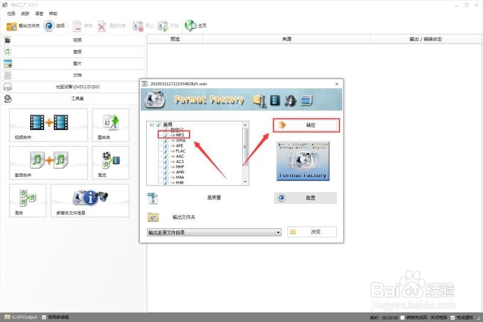Image resolution: width=483 pixels, height=322 pixels.
Task: Click the picture frame icon in dialog banner
Action: pos(306,100)
